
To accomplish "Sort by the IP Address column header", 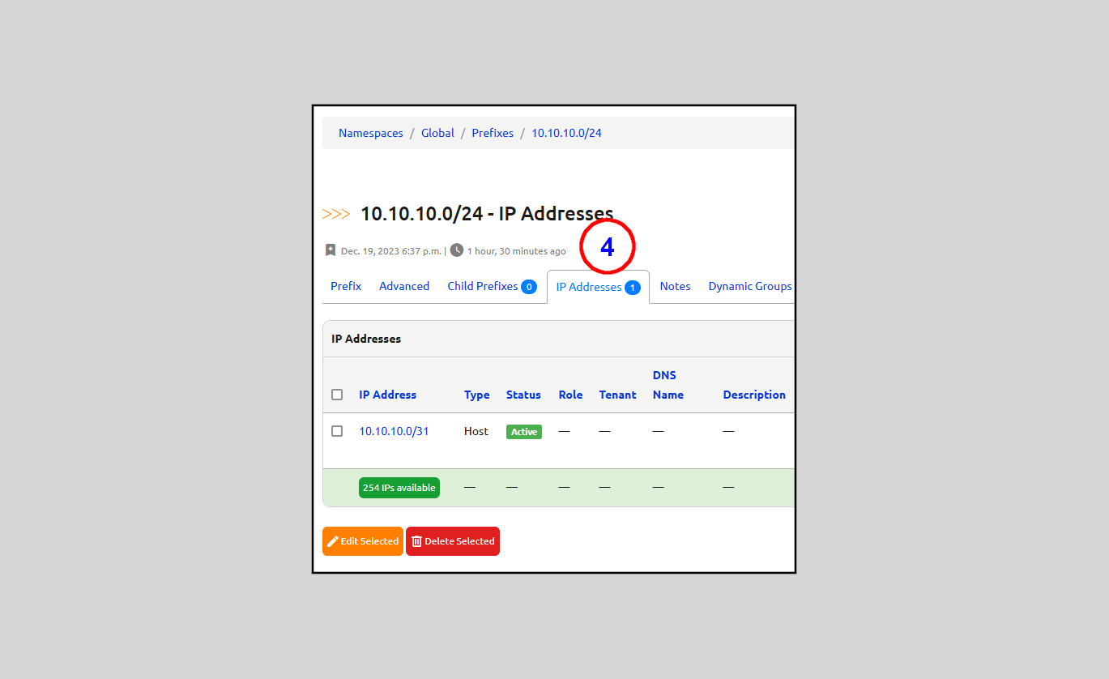I will 387,395.
